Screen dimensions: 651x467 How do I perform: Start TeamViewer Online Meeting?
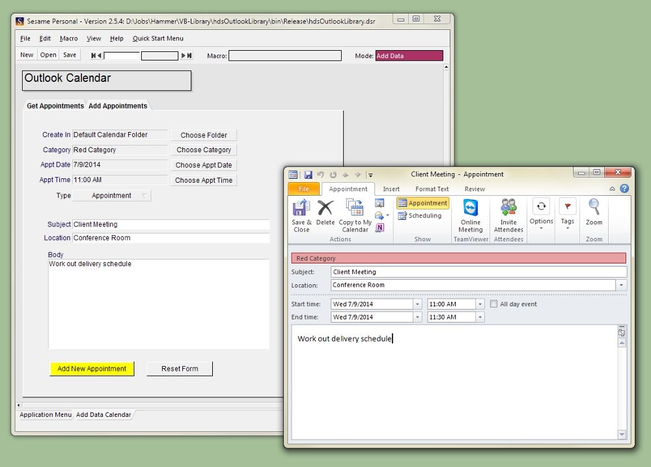pyautogui.click(x=471, y=216)
